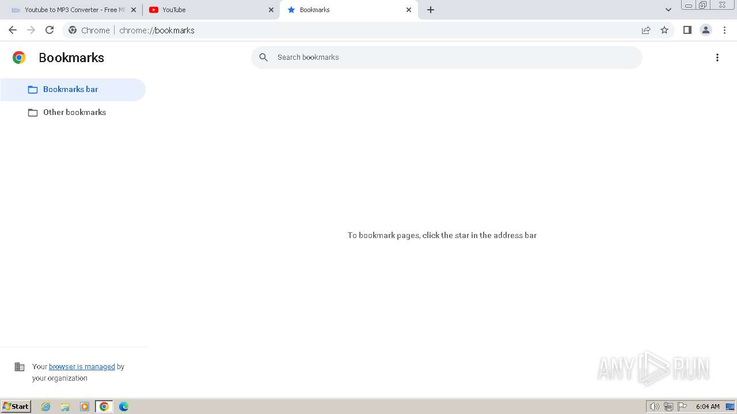Viewport: 737px width, 414px height.
Task: Minimize the Chrome window
Action: [x=689, y=5]
